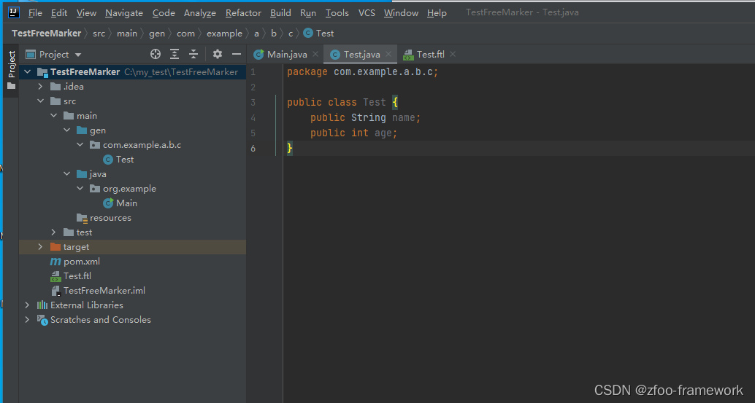Image resolution: width=755 pixels, height=403 pixels.
Task: Click the package declaration on line 1
Action: click(x=363, y=72)
